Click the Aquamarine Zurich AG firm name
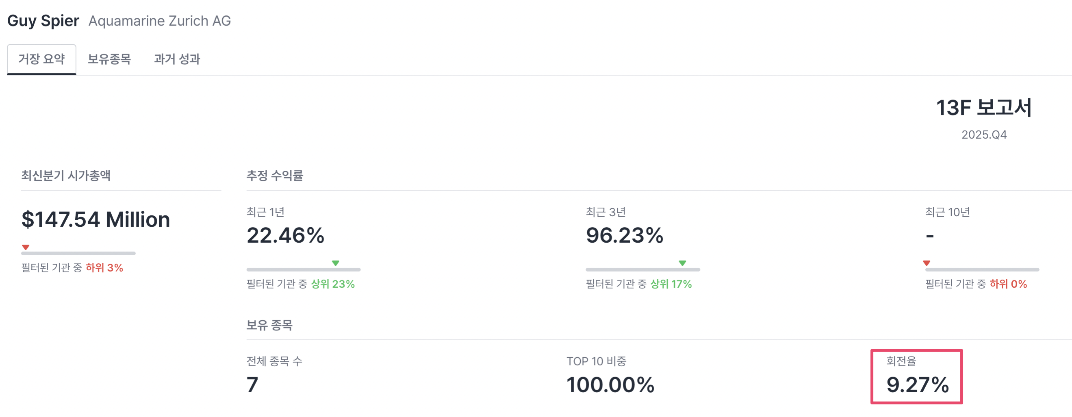The width and height of the screenshot is (1072, 417). 159,21
